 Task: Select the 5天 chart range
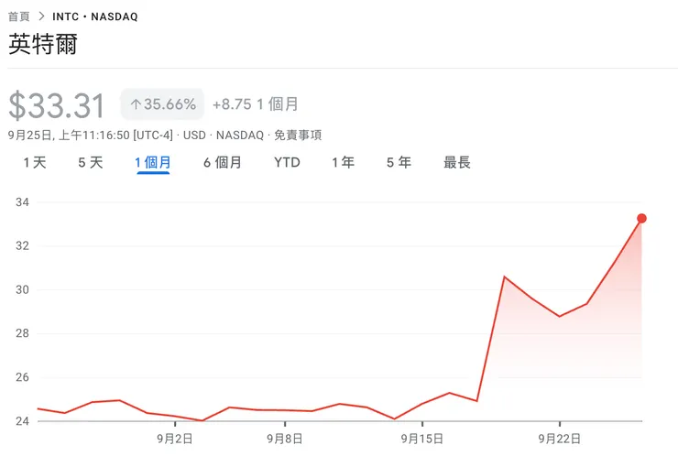click(91, 162)
